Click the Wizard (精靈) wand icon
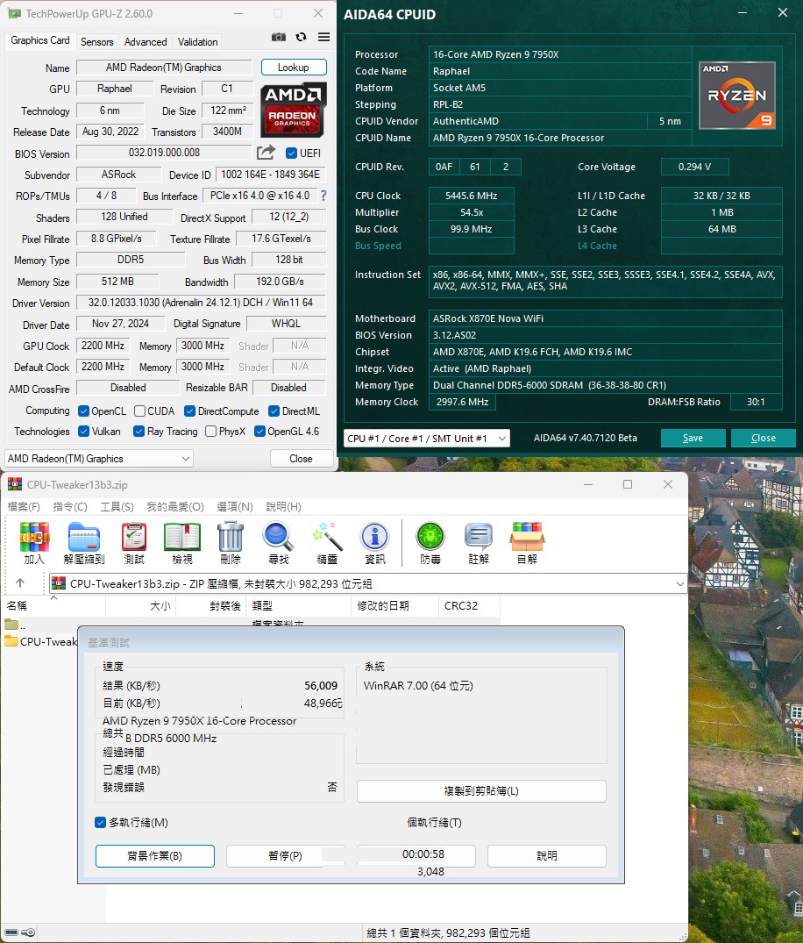The width and height of the screenshot is (803, 943). tap(327, 544)
